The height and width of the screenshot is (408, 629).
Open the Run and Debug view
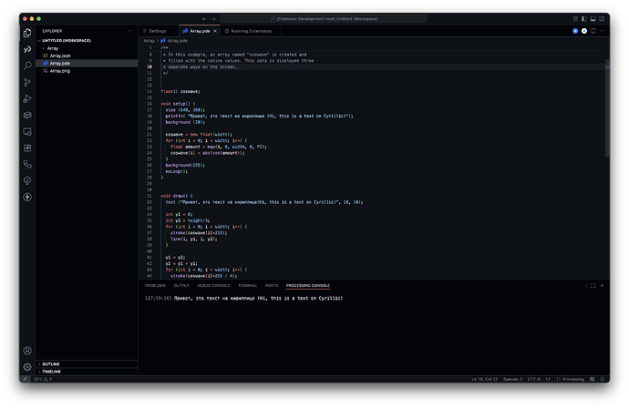[28, 98]
